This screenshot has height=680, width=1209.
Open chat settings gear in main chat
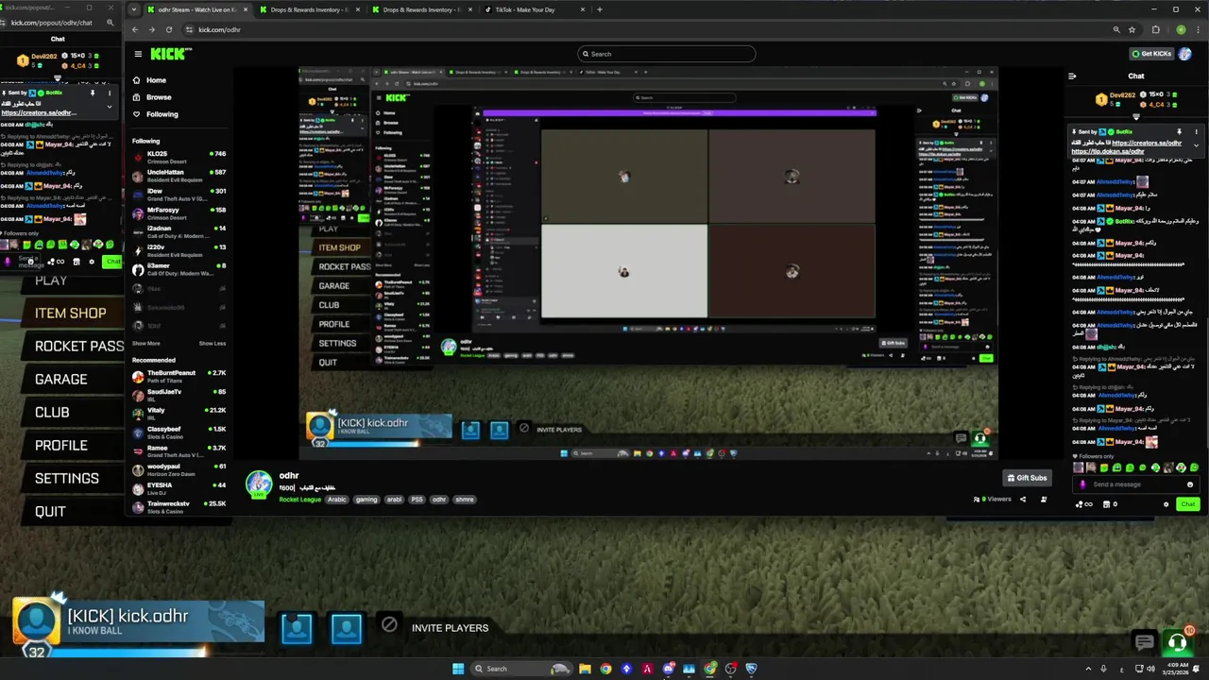coord(1166,504)
